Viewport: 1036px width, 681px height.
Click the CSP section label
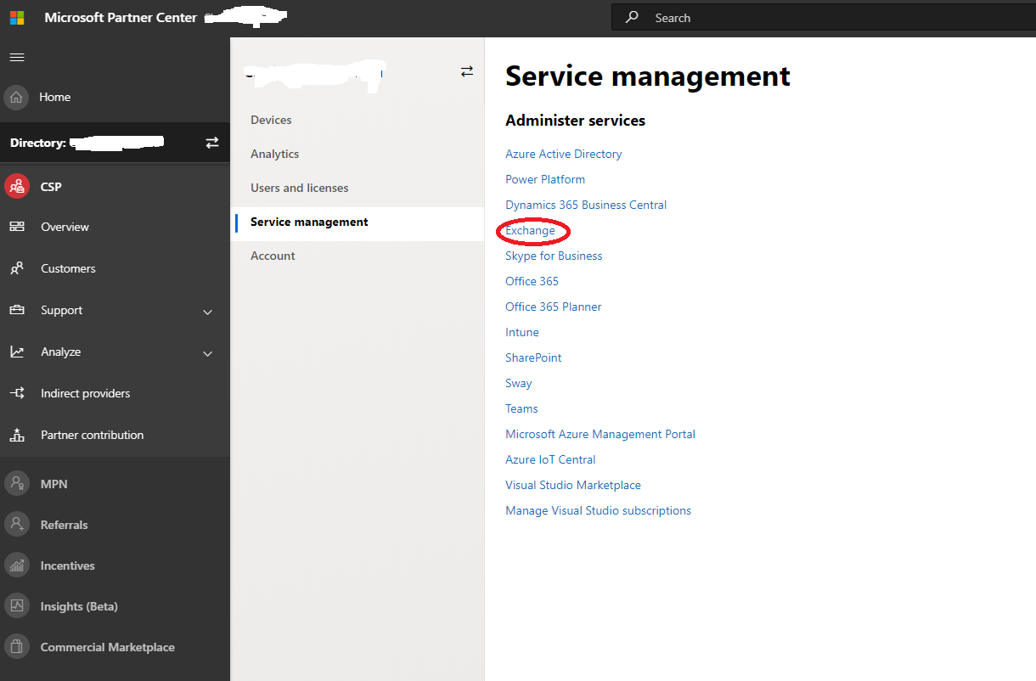coord(51,186)
